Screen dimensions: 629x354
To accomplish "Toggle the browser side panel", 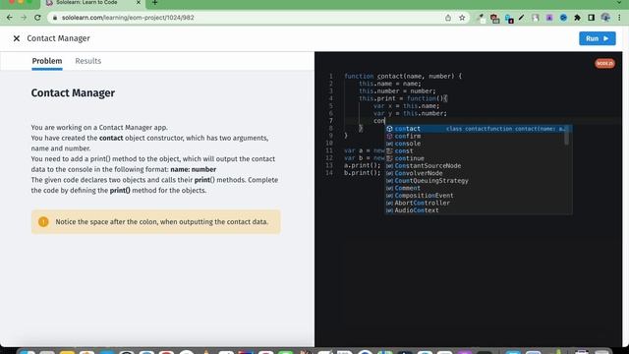I will coord(591,18).
